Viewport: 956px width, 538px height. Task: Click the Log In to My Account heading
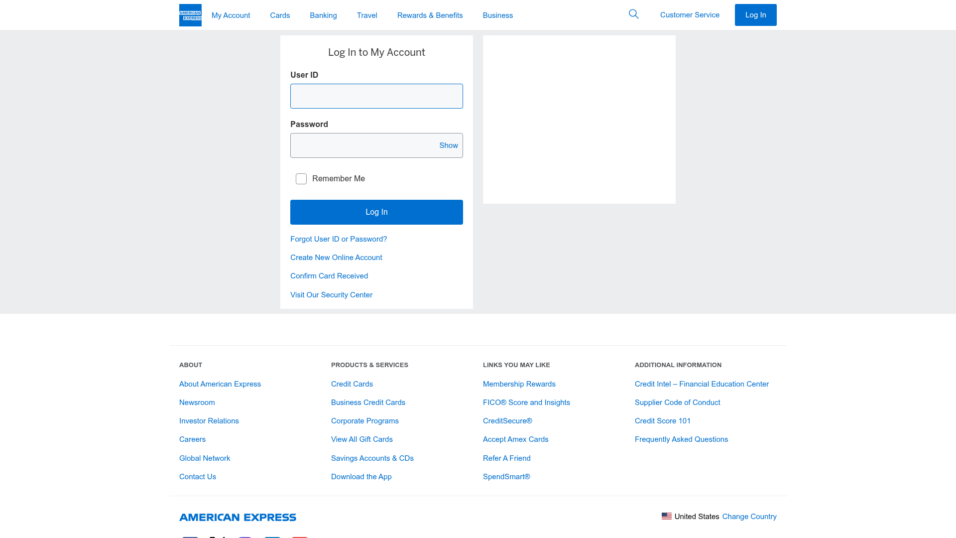[376, 52]
